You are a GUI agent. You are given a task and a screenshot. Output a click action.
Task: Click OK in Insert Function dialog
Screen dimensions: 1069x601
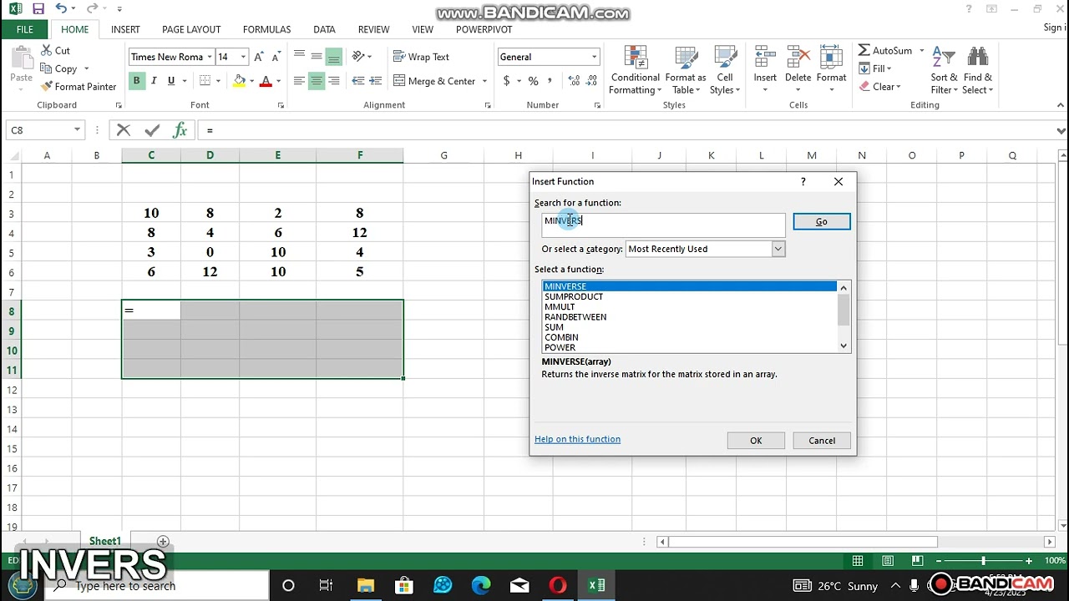coord(756,441)
